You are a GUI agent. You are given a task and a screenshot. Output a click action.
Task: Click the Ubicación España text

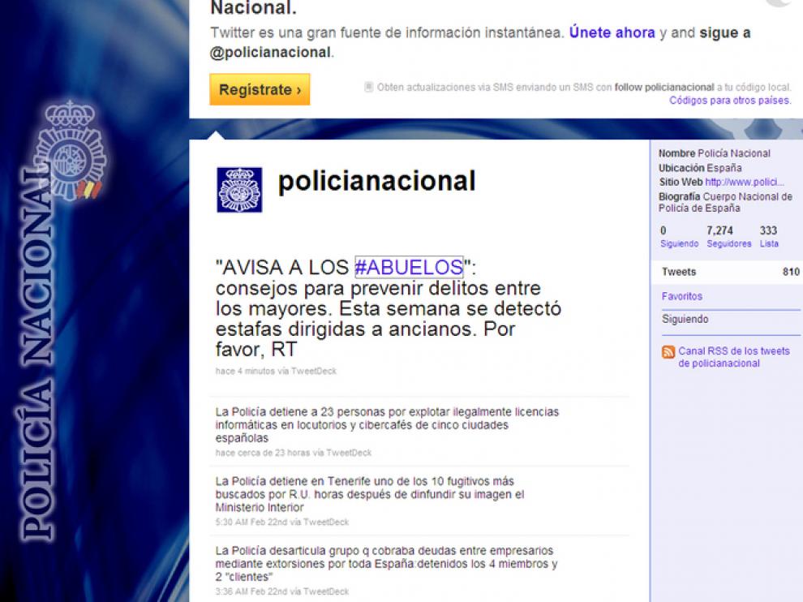click(700, 167)
